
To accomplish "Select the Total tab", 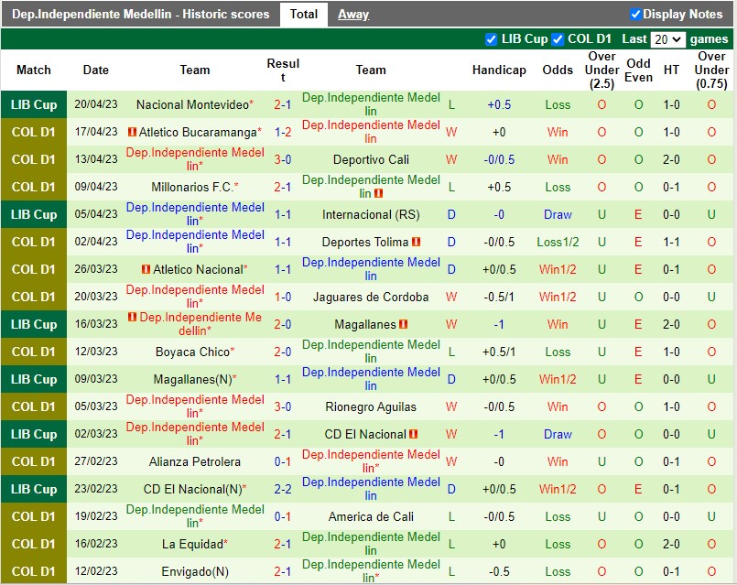I will coord(303,14).
